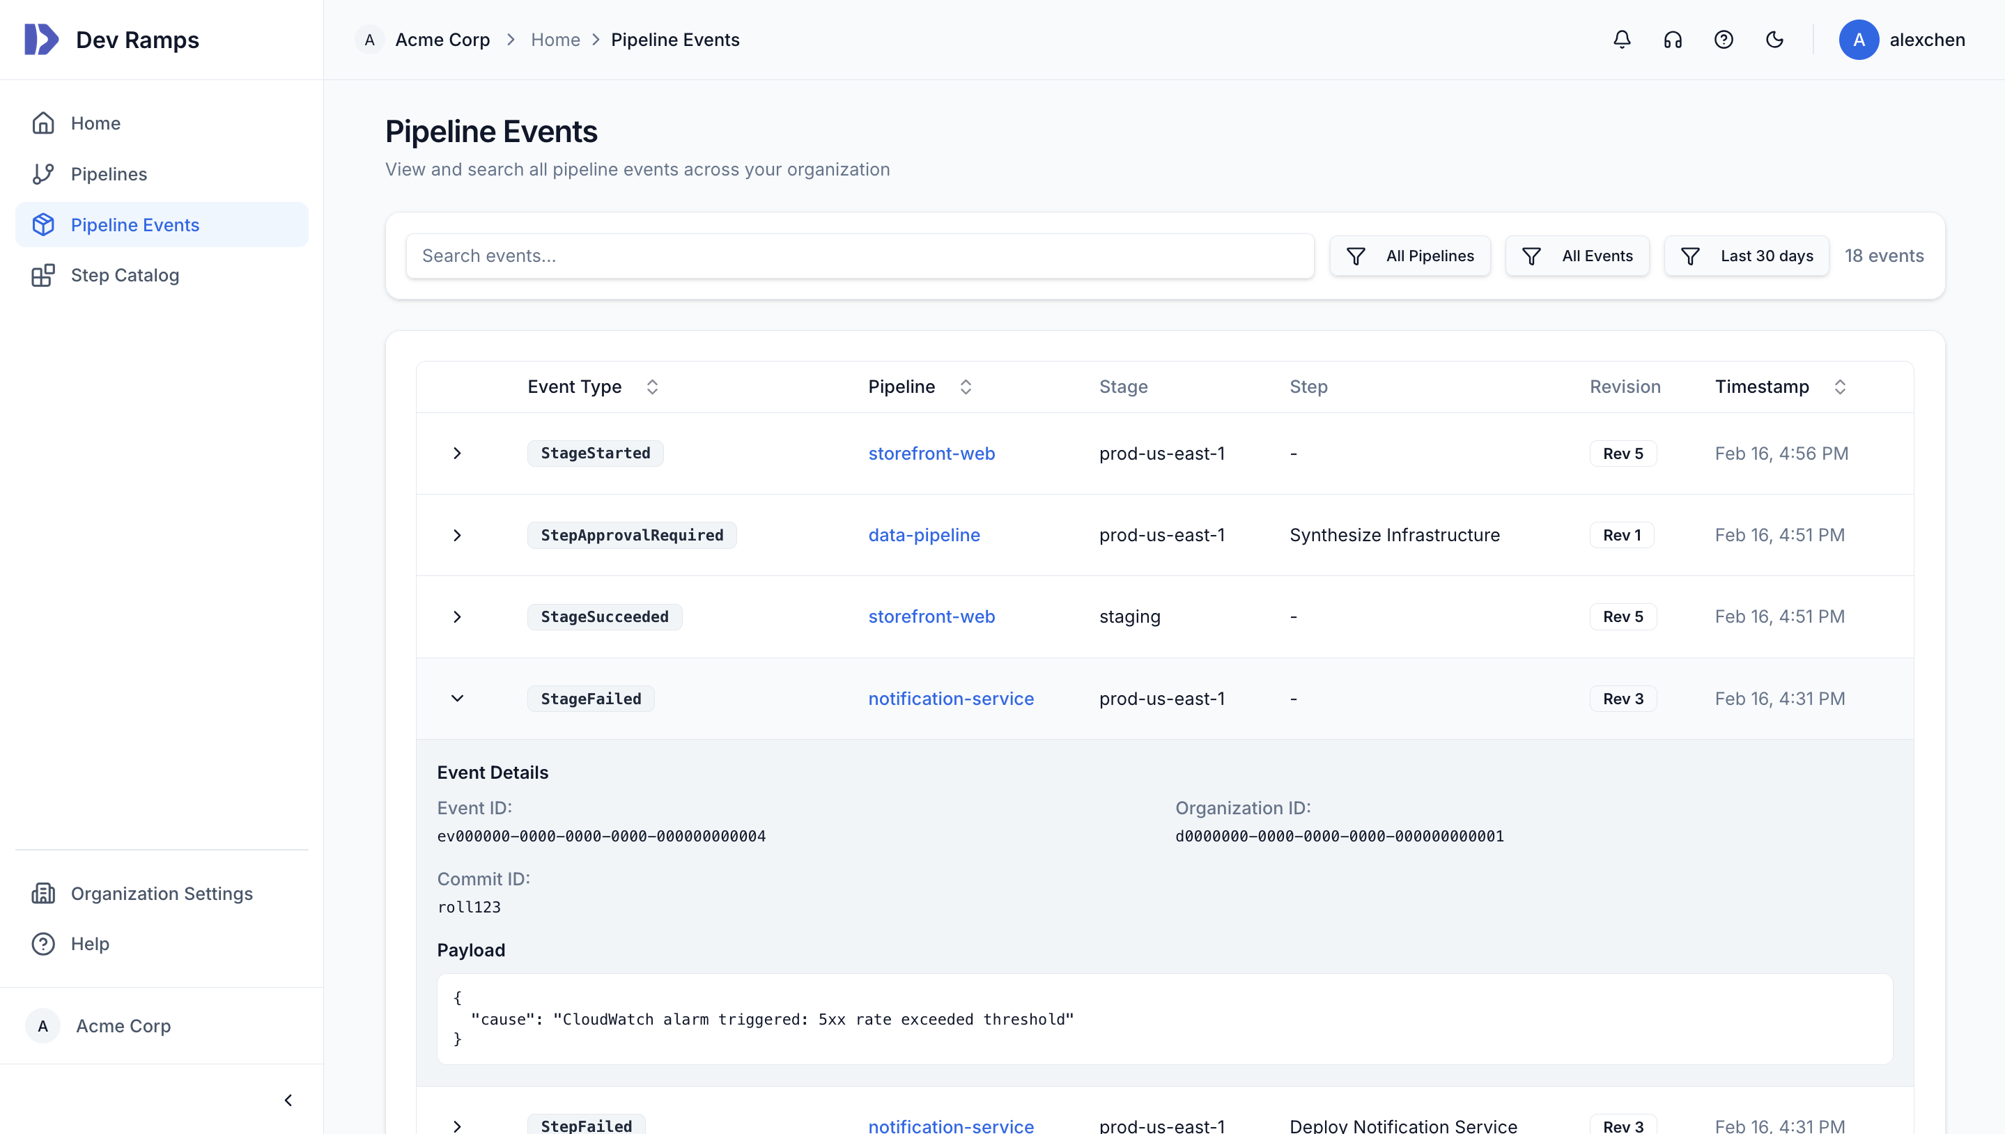The width and height of the screenshot is (2005, 1134).
Task: Open the All Pipelines filter dropdown
Action: point(1410,256)
